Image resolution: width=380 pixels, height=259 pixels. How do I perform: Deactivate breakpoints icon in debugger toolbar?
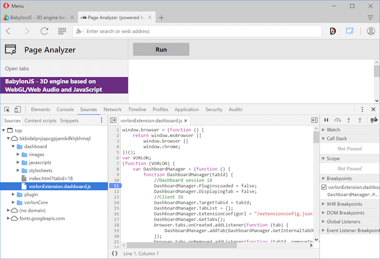374,120
